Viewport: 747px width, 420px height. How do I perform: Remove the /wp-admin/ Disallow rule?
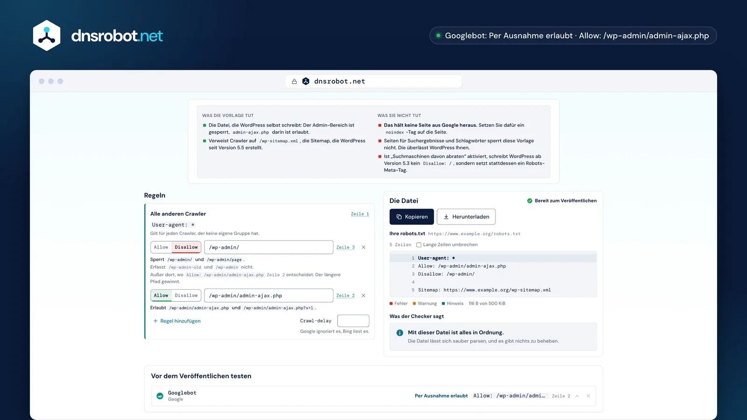364,247
